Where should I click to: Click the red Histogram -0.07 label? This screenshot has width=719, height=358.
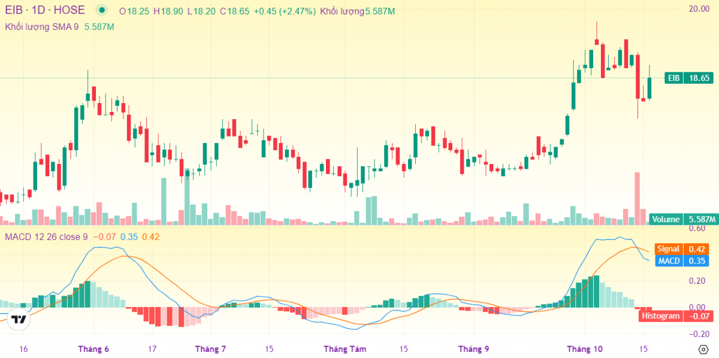(674, 316)
